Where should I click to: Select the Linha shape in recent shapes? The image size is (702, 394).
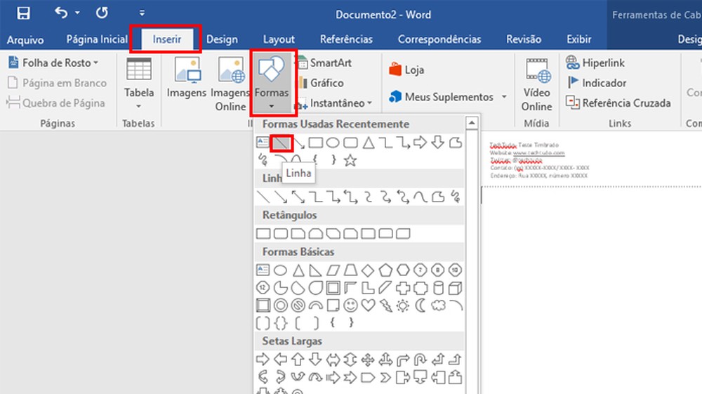point(282,143)
